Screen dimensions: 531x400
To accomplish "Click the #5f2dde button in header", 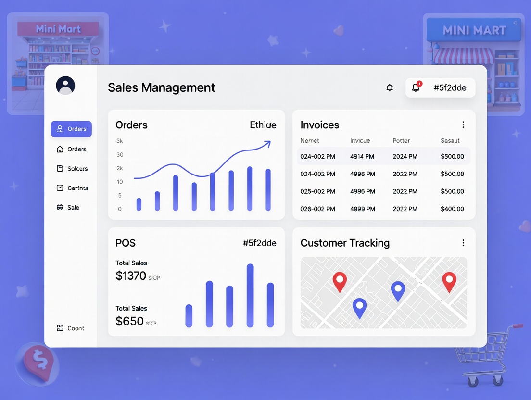I will click(x=449, y=88).
